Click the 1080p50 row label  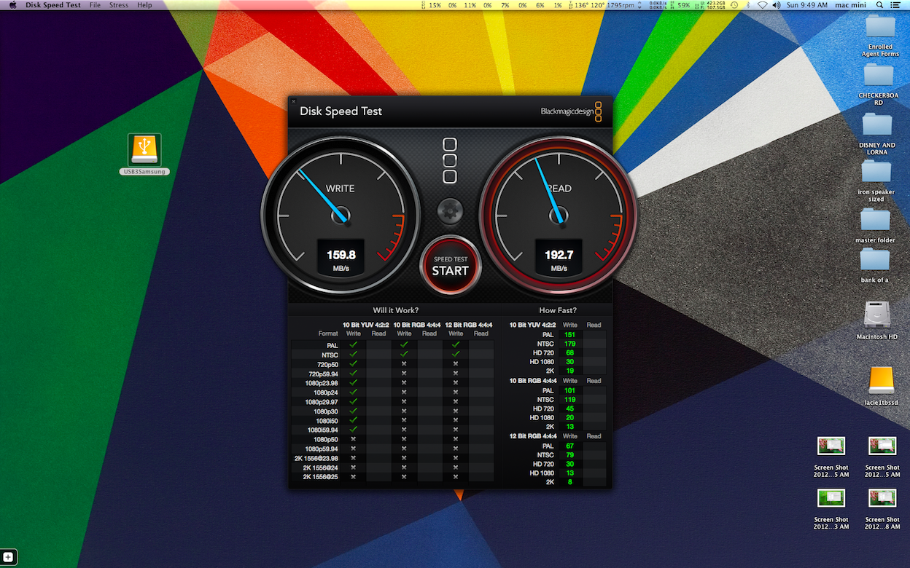coord(326,439)
